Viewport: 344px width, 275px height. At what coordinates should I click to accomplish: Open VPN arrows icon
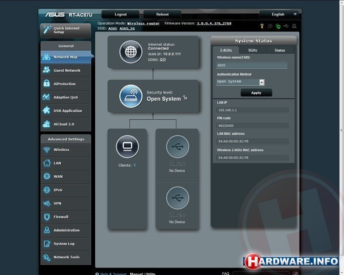(x=46, y=203)
